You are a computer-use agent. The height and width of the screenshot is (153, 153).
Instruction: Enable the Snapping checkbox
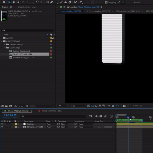pyautogui.click(x=106, y=2)
